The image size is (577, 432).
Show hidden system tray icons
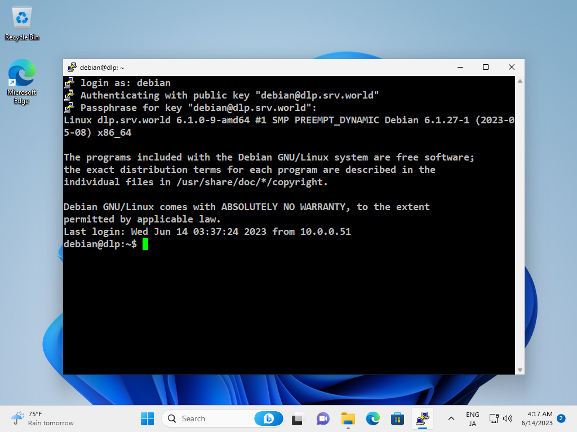[451, 418]
